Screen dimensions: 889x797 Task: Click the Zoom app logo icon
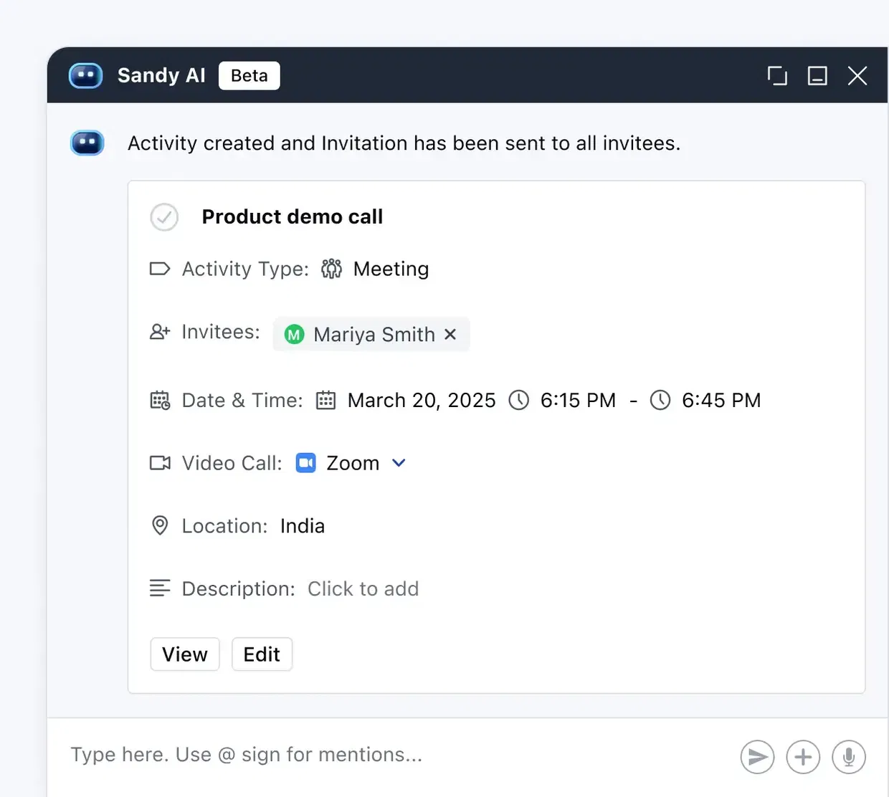click(306, 463)
